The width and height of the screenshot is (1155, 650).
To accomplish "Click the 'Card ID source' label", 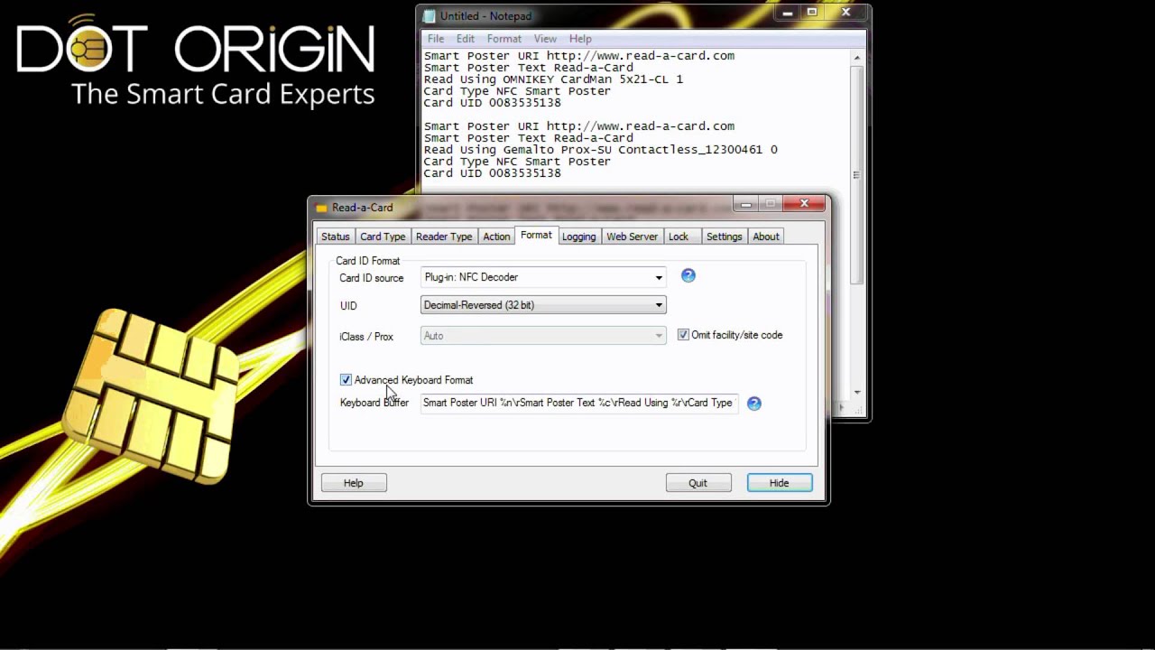I will (x=371, y=278).
